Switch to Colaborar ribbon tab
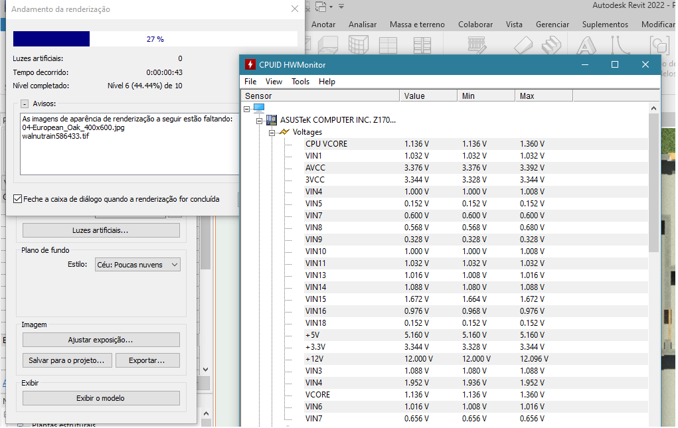678x428 pixels. click(475, 24)
